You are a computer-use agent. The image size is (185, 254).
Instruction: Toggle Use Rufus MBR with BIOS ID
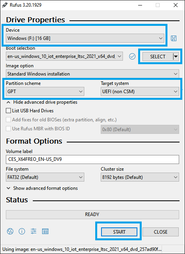point(8,129)
